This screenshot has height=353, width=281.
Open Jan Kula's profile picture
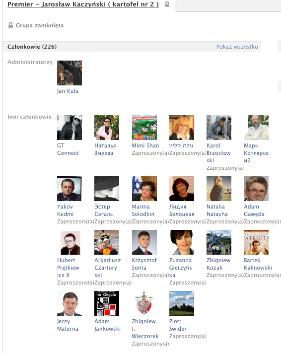[x=70, y=73]
